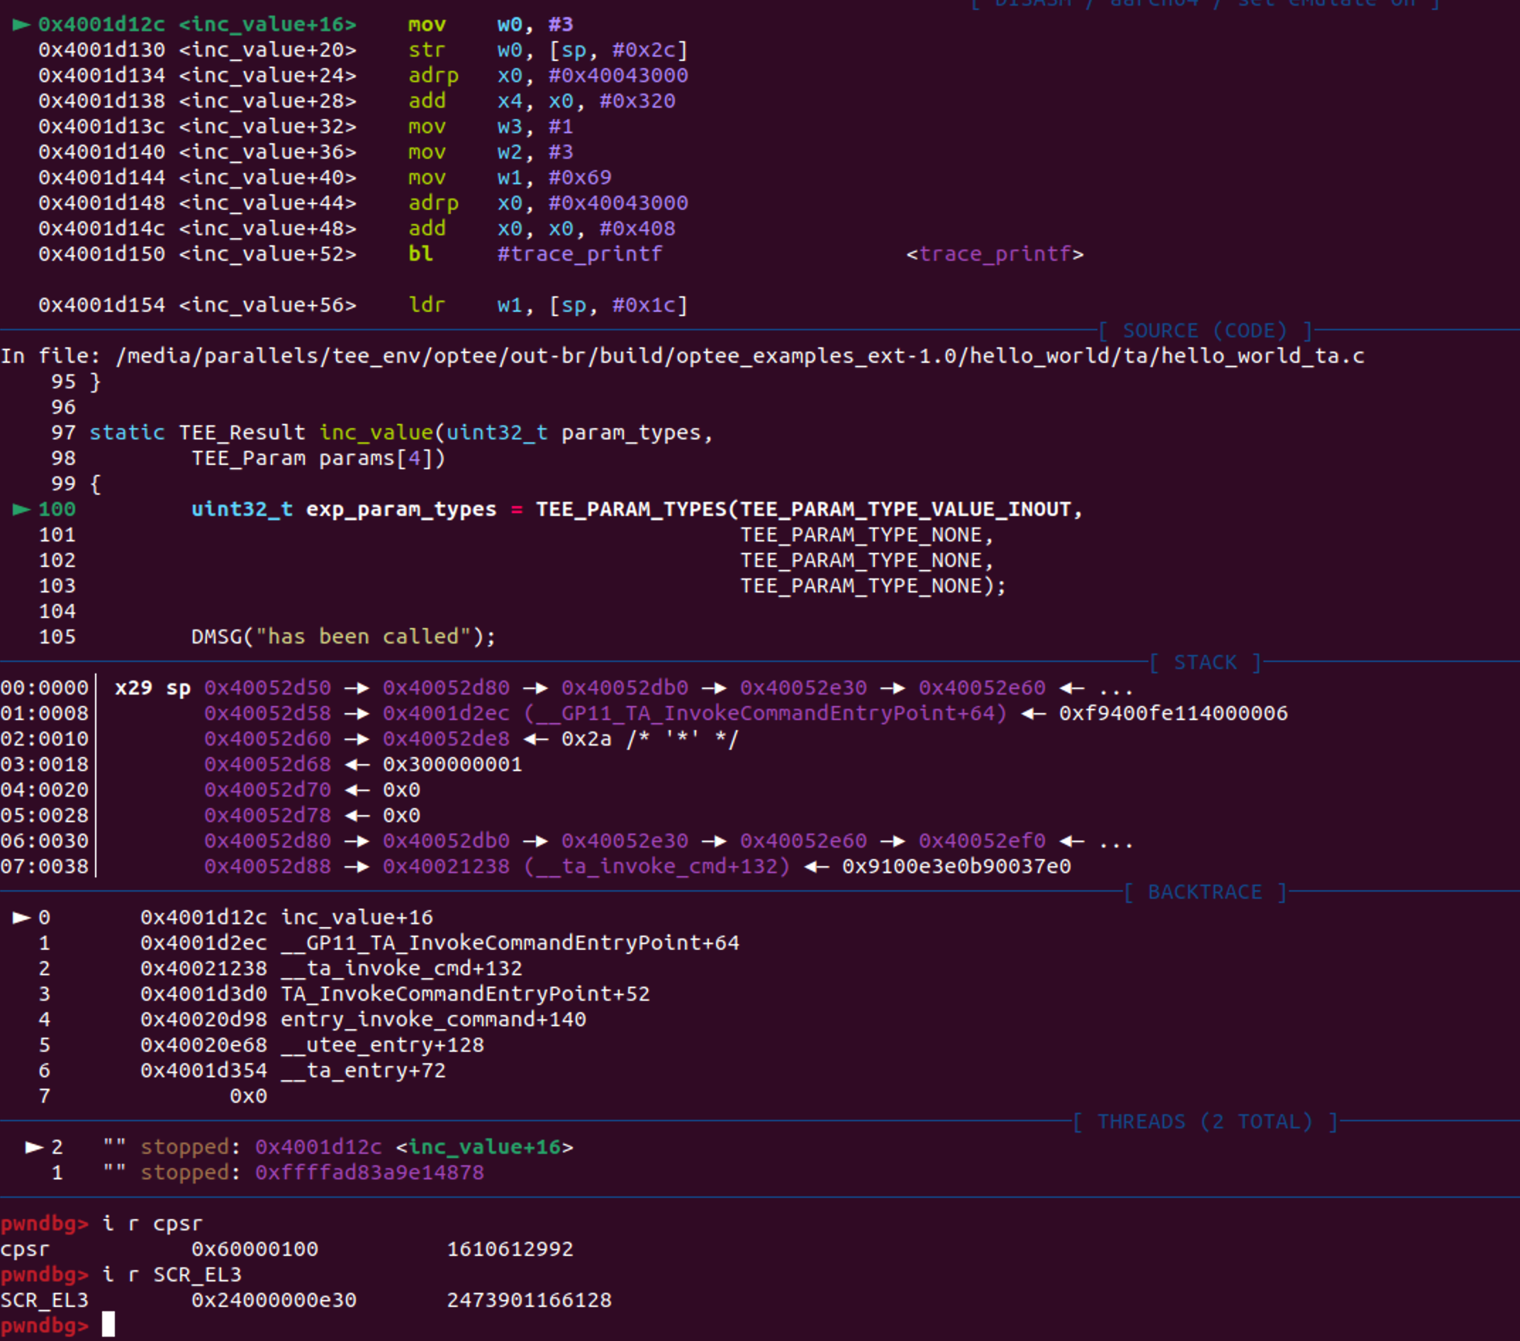The height and width of the screenshot is (1341, 1520).
Task: Click SCR_EL3 decimal value 2473901166128
Action: [x=529, y=1300]
